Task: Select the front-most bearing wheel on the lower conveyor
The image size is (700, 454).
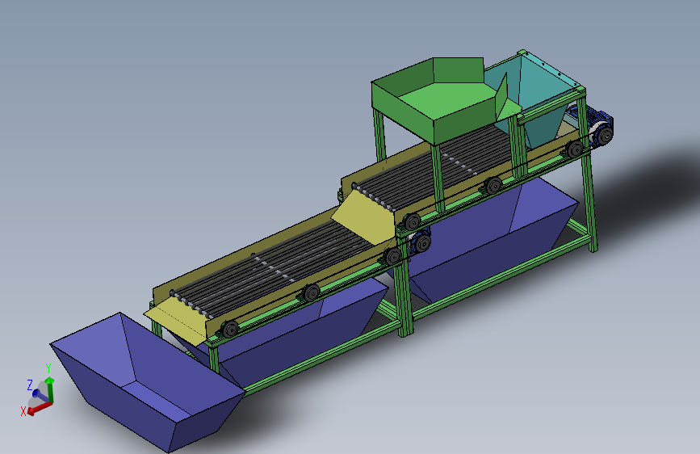Action: 230,329
